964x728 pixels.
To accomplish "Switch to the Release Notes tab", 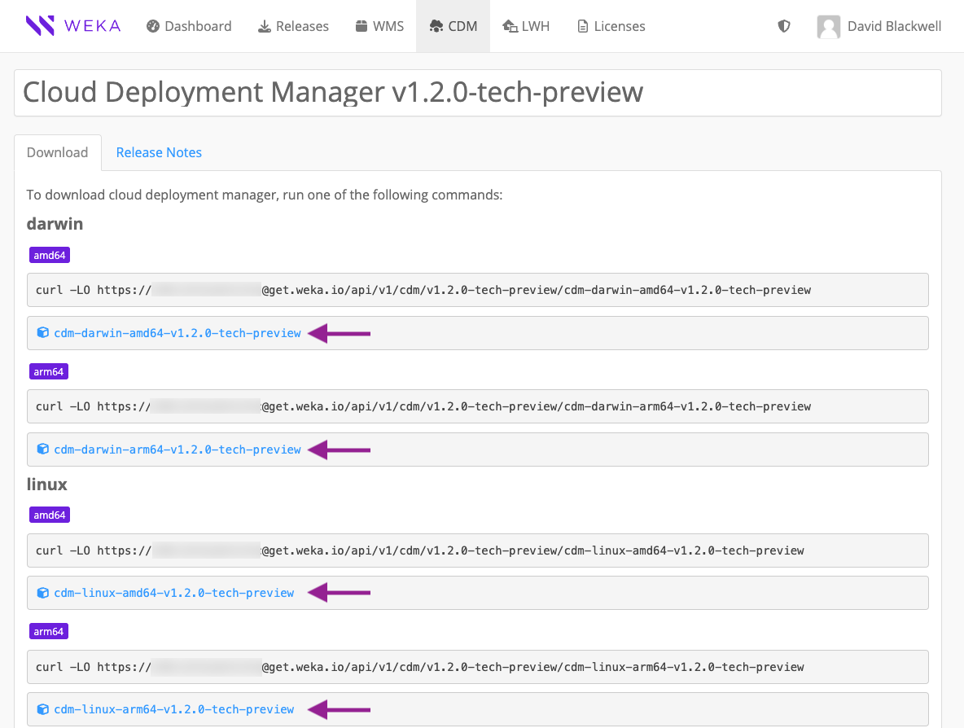I will 159,152.
